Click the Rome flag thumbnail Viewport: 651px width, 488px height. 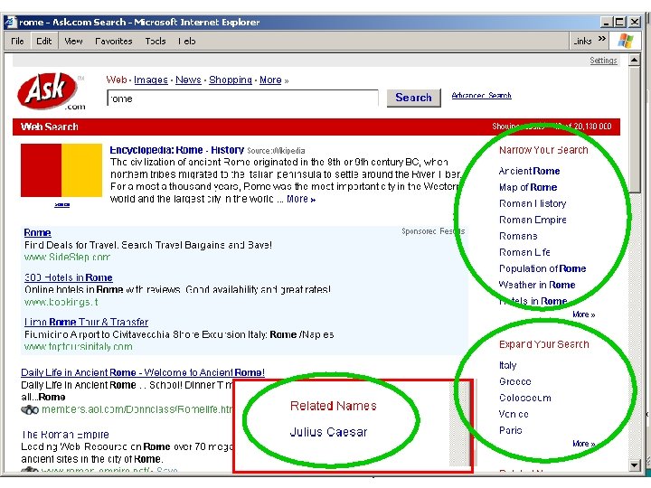click(61, 170)
